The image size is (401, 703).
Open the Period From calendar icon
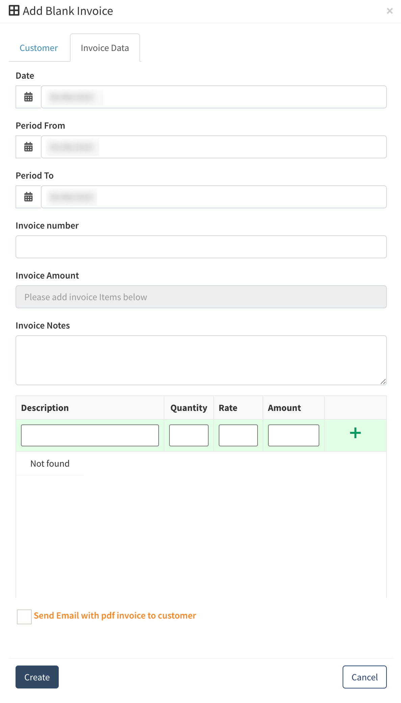[x=28, y=147]
